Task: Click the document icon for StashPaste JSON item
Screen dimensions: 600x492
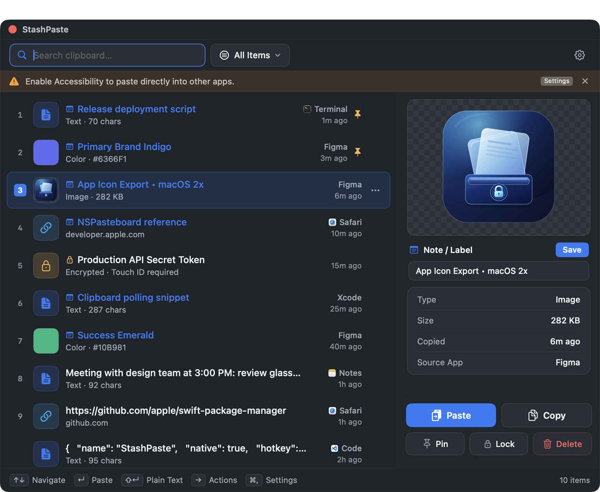Action: [46, 454]
